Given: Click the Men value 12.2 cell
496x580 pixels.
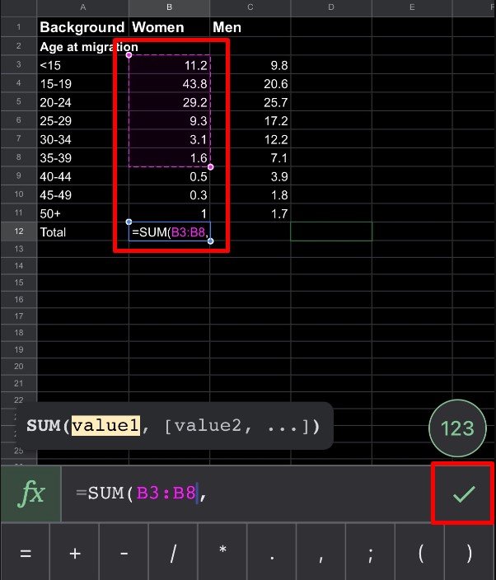Looking at the screenshot, I should [x=250, y=139].
